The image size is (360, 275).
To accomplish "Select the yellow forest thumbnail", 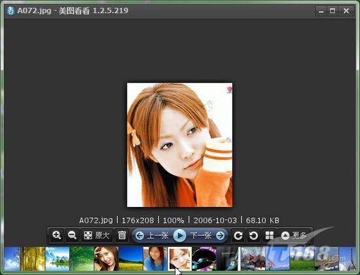I will pos(33,259).
